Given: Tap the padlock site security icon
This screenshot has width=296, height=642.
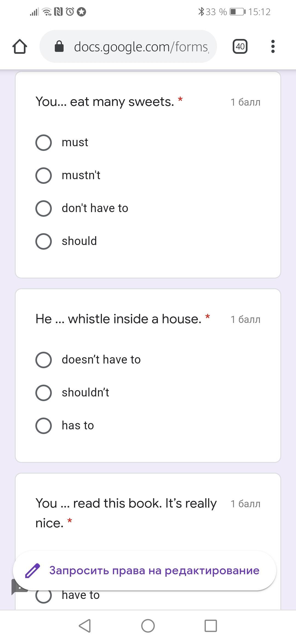Looking at the screenshot, I should (59, 46).
